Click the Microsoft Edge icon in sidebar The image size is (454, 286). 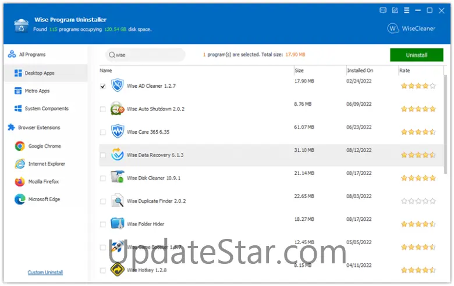20,199
